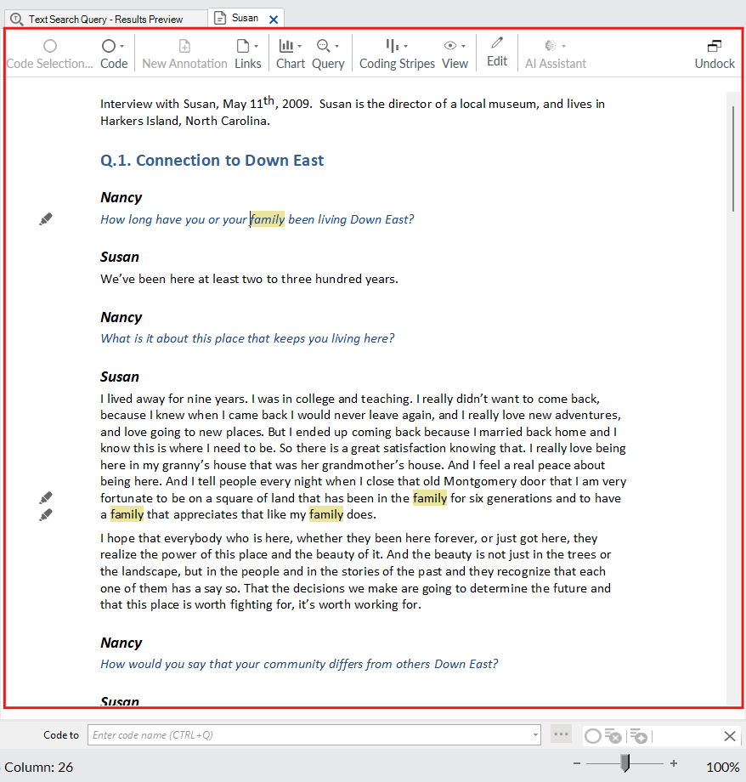
Task: Click the zoom out minus button
Action: (577, 763)
